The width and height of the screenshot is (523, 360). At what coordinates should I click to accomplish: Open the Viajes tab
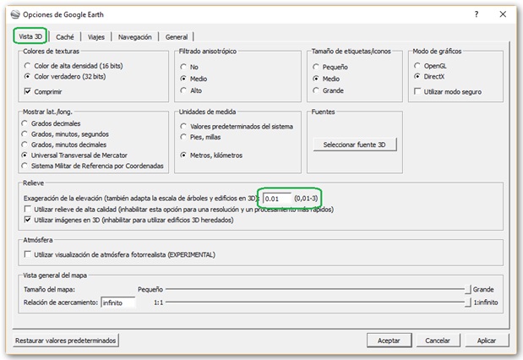(x=96, y=37)
